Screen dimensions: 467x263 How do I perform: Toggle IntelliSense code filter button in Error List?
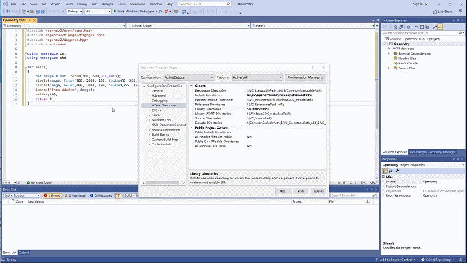[118, 195]
